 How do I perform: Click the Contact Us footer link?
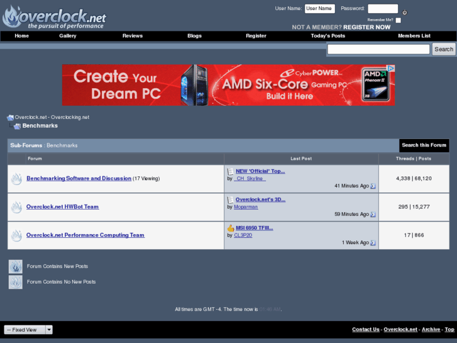click(365, 329)
